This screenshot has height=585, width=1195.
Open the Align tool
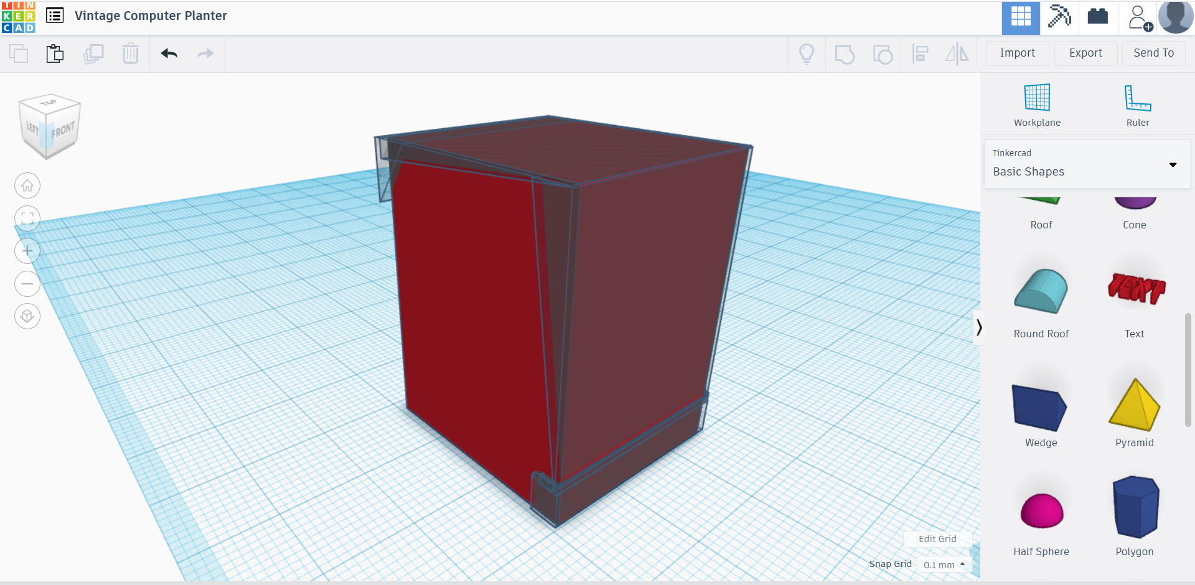[x=920, y=54]
